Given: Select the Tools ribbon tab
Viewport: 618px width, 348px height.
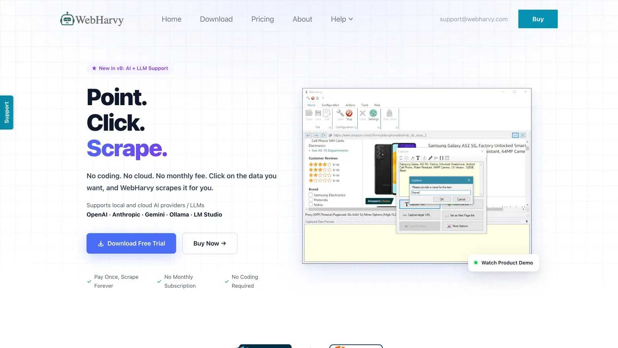Looking at the screenshot, I should coord(365,105).
